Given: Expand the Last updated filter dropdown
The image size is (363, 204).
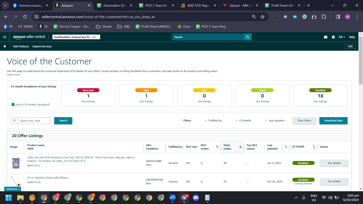Looking at the screenshot, I should coord(275,121).
